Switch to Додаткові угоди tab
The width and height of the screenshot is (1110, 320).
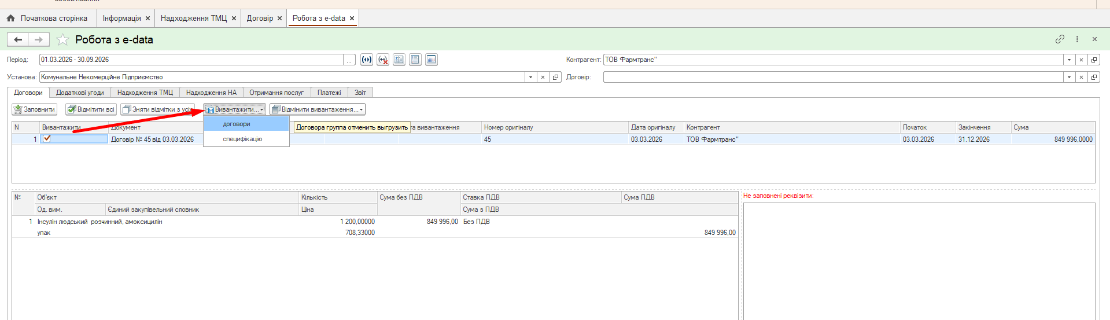80,93
